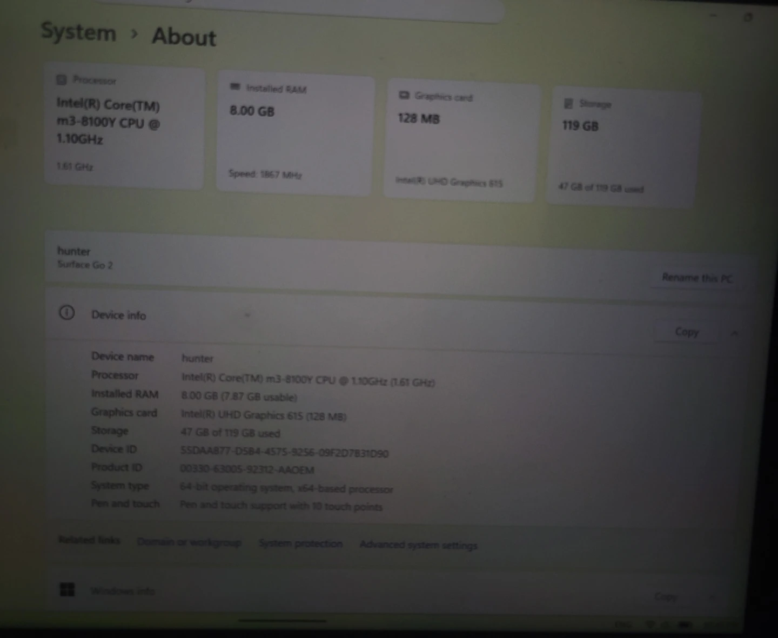The image size is (778, 638).
Task: Select the Pen and touch support value
Action: tap(281, 506)
